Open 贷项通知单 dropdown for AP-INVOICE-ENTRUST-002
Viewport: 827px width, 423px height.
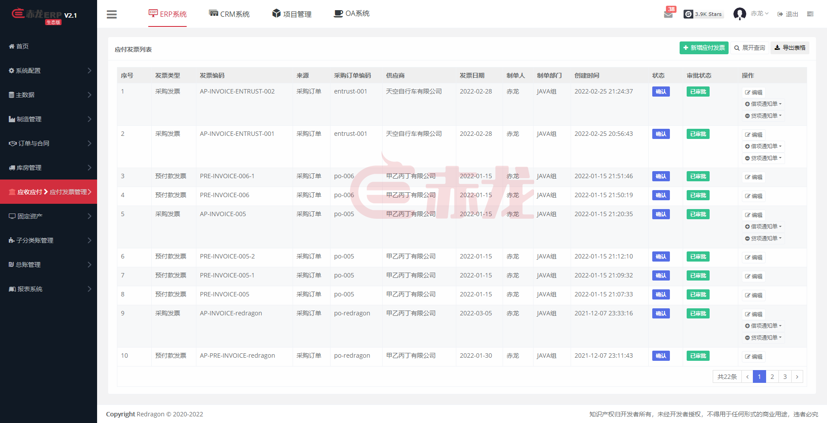(763, 116)
